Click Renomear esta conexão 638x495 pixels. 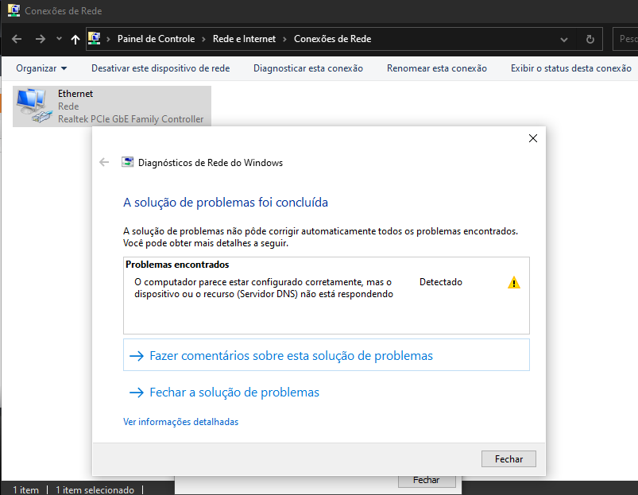pos(437,68)
